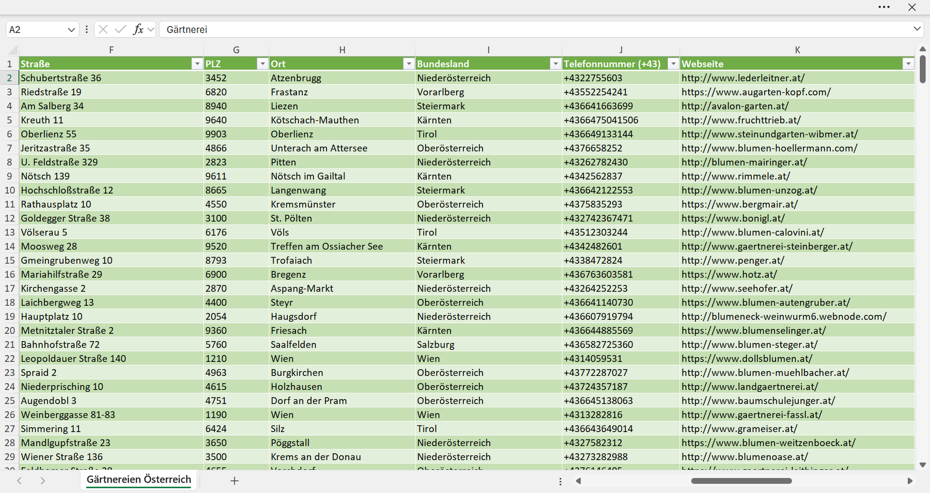Select cell Unterach am Attersee

click(x=342, y=148)
